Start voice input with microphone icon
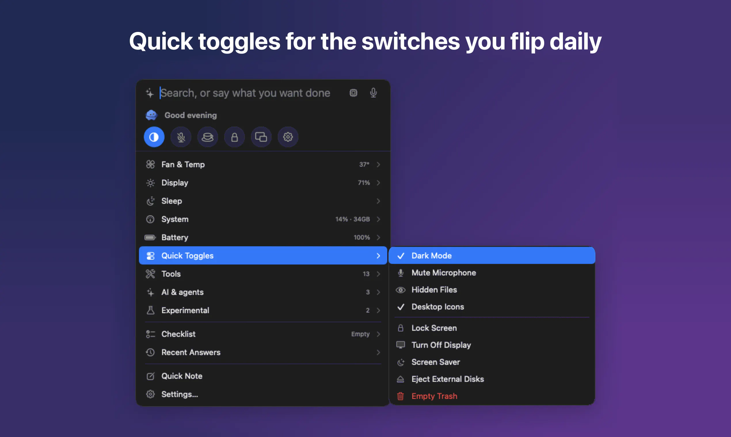Image resolution: width=731 pixels, height=437 pixels. pyautogui.click(x=373, y=93)
